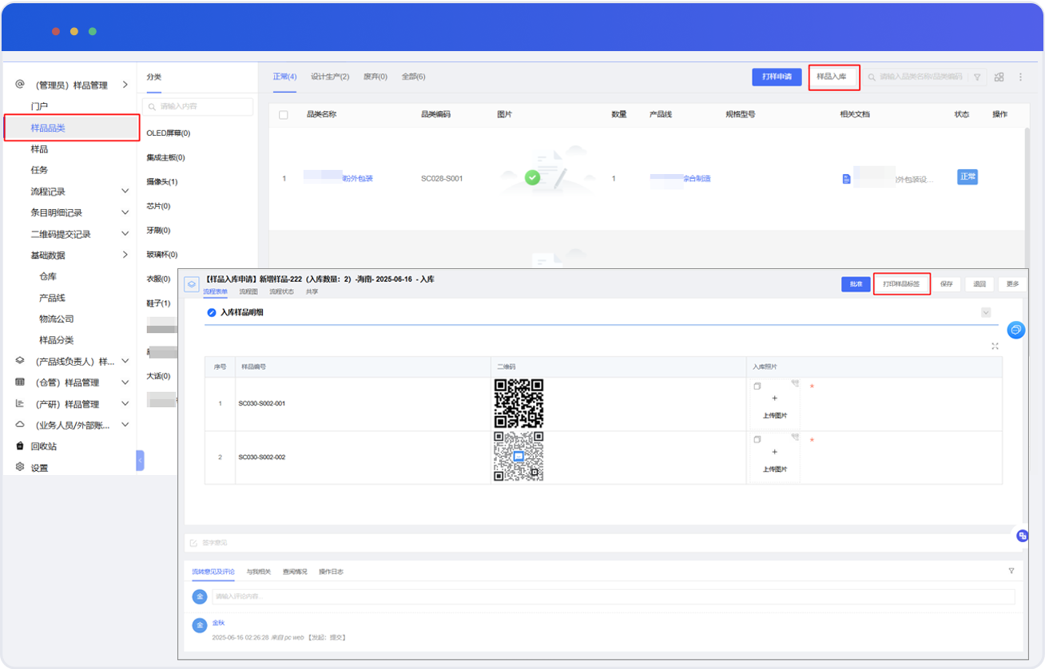
Task: Click the blue chat bubble floating icon
Action: [x=1015, y=330]
